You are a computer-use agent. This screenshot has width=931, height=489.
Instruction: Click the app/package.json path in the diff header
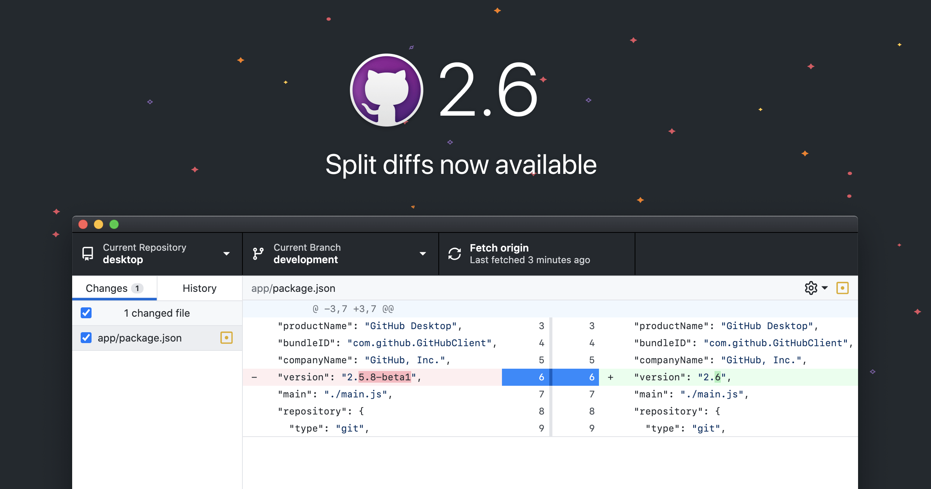292,288
